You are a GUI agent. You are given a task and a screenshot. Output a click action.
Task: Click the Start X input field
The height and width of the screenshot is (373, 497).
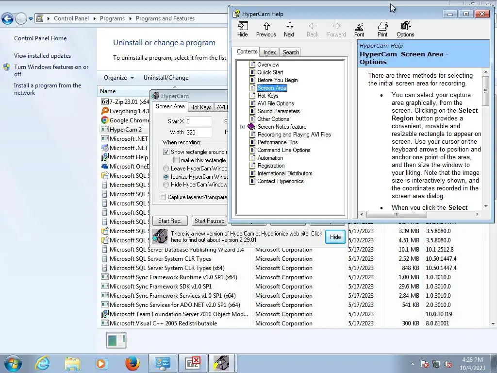199,121
